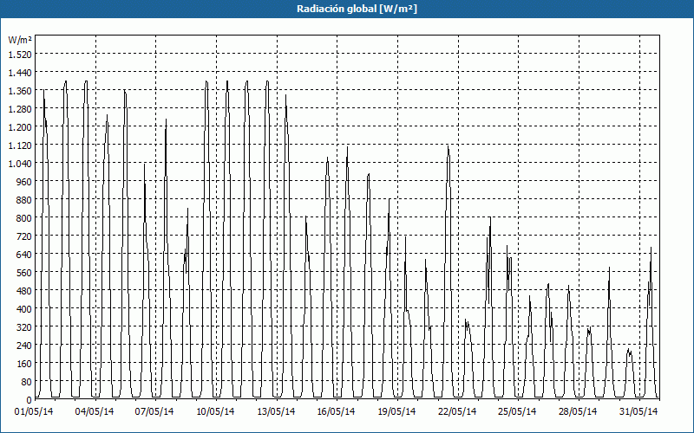Image resolution: width=694 pixels, height=433 pixels.
Task: Click the 13/05/14 date label
Action: click(276, 411)
